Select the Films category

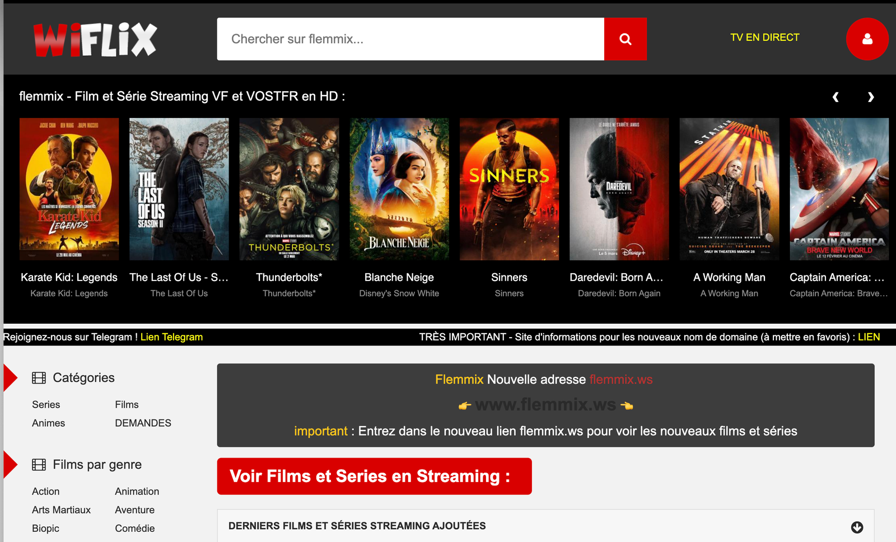(127, 405)
